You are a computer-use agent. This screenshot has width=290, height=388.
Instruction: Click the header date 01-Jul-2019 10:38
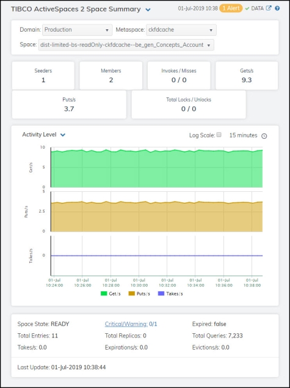coord(198,9)
